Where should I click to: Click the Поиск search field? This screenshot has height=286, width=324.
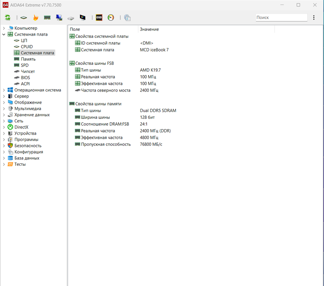click(281, 17)
